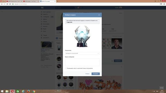Open the recipient selection dropdown
Viewport: 166px width, 93px height.
coord(82,53)
